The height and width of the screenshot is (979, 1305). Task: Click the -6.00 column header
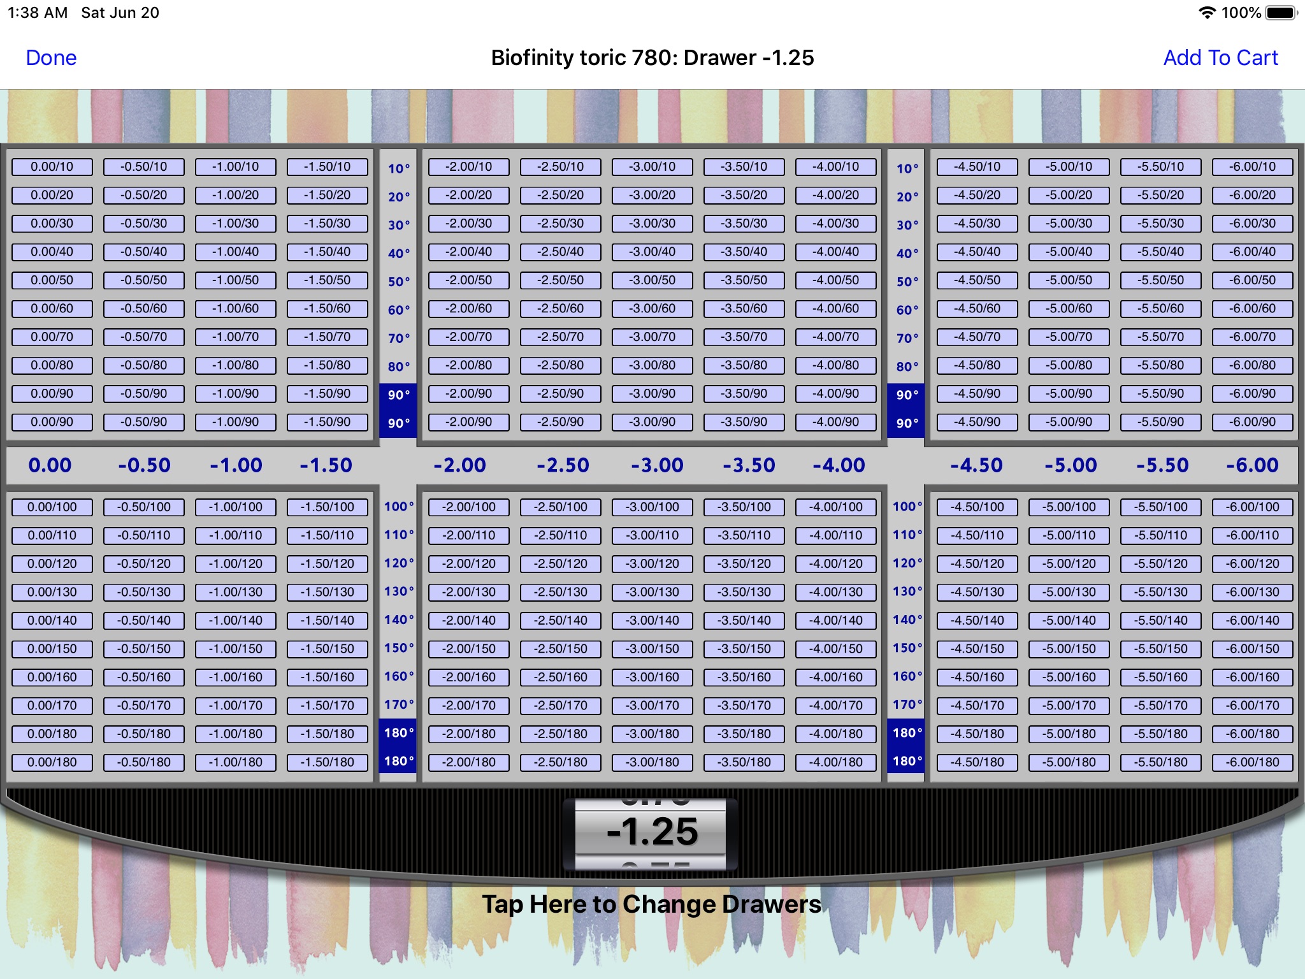click(1252, 465)
